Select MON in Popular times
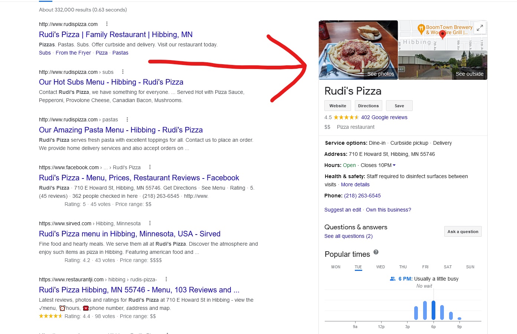Viewport: 517px width, 334px height. [x=336, y=267]
